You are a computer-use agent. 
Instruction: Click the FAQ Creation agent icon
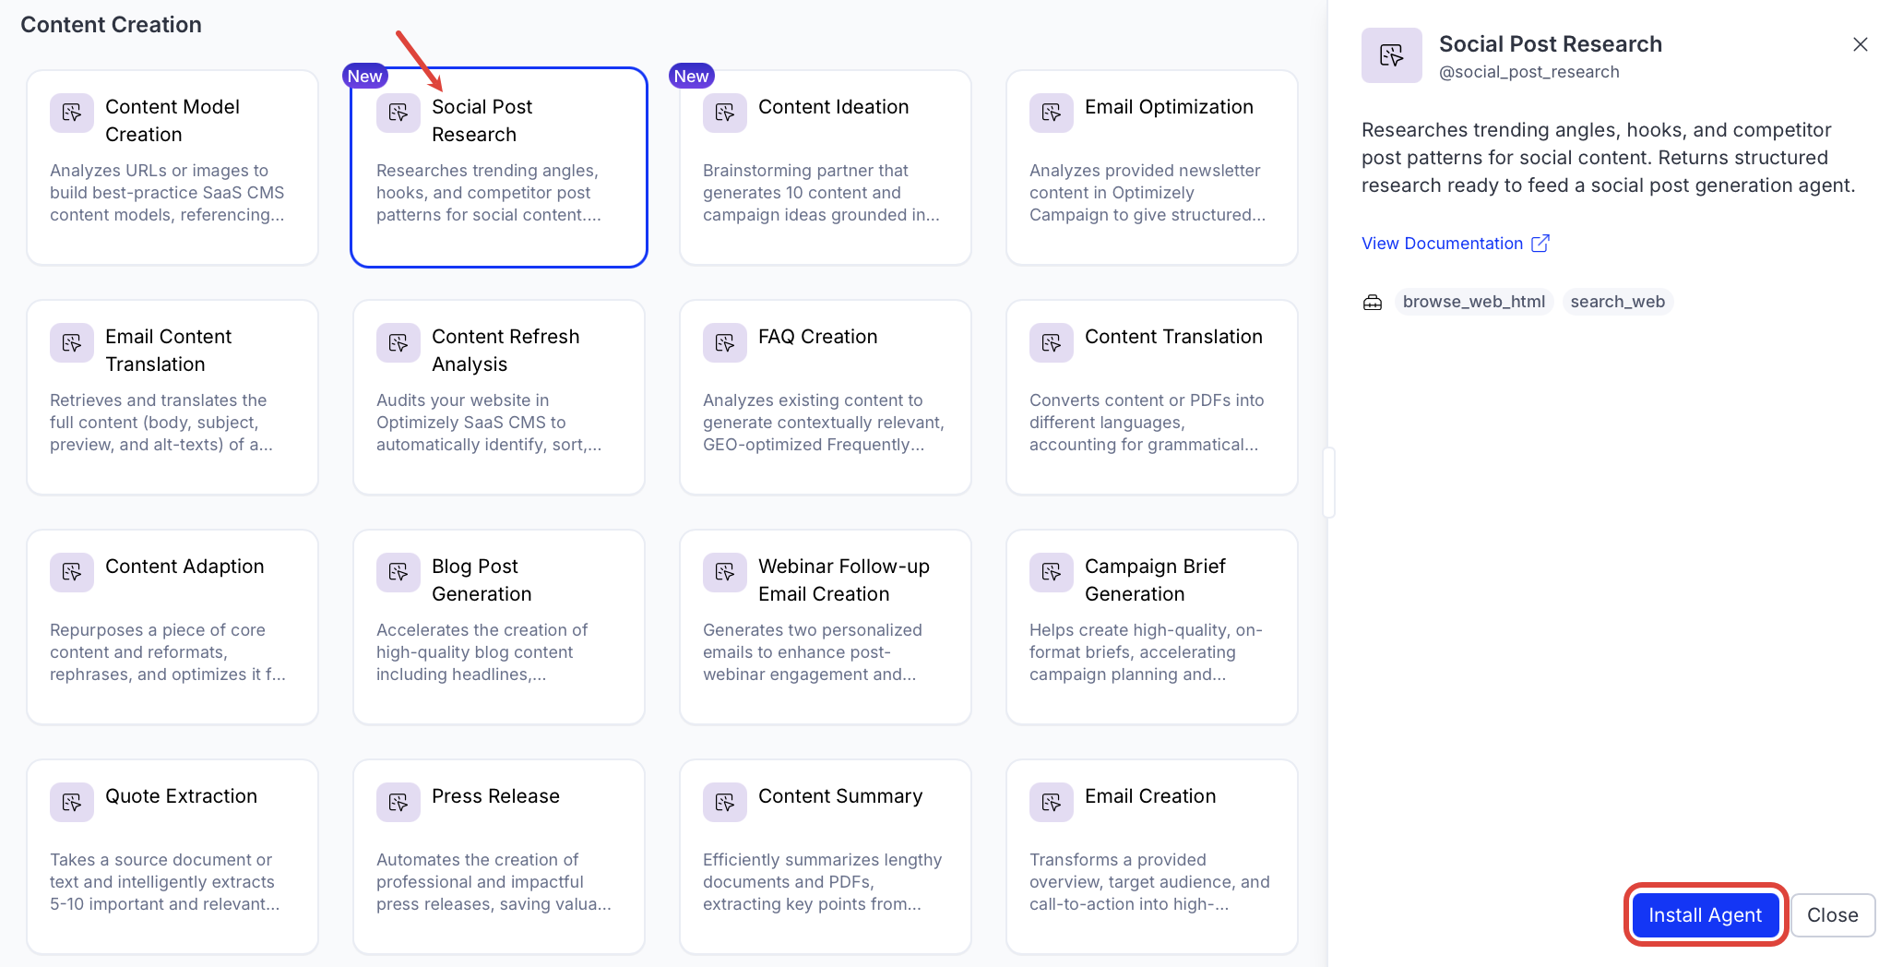click(x=724, y=342)
